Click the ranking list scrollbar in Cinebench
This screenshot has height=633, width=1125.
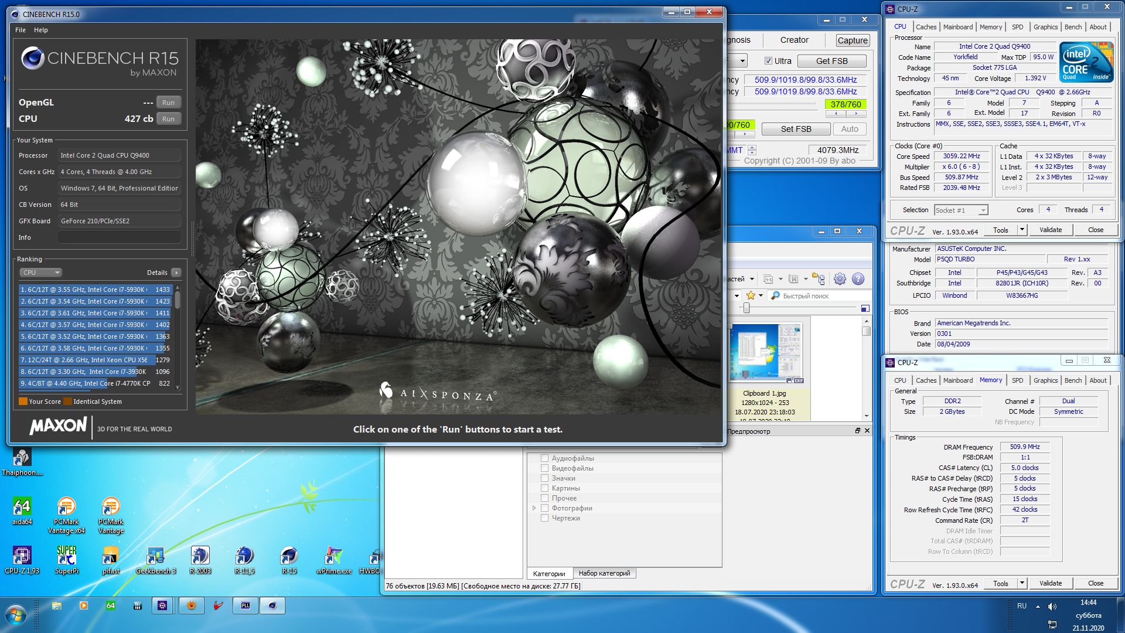pyautogui.click(x=178, y=337)
